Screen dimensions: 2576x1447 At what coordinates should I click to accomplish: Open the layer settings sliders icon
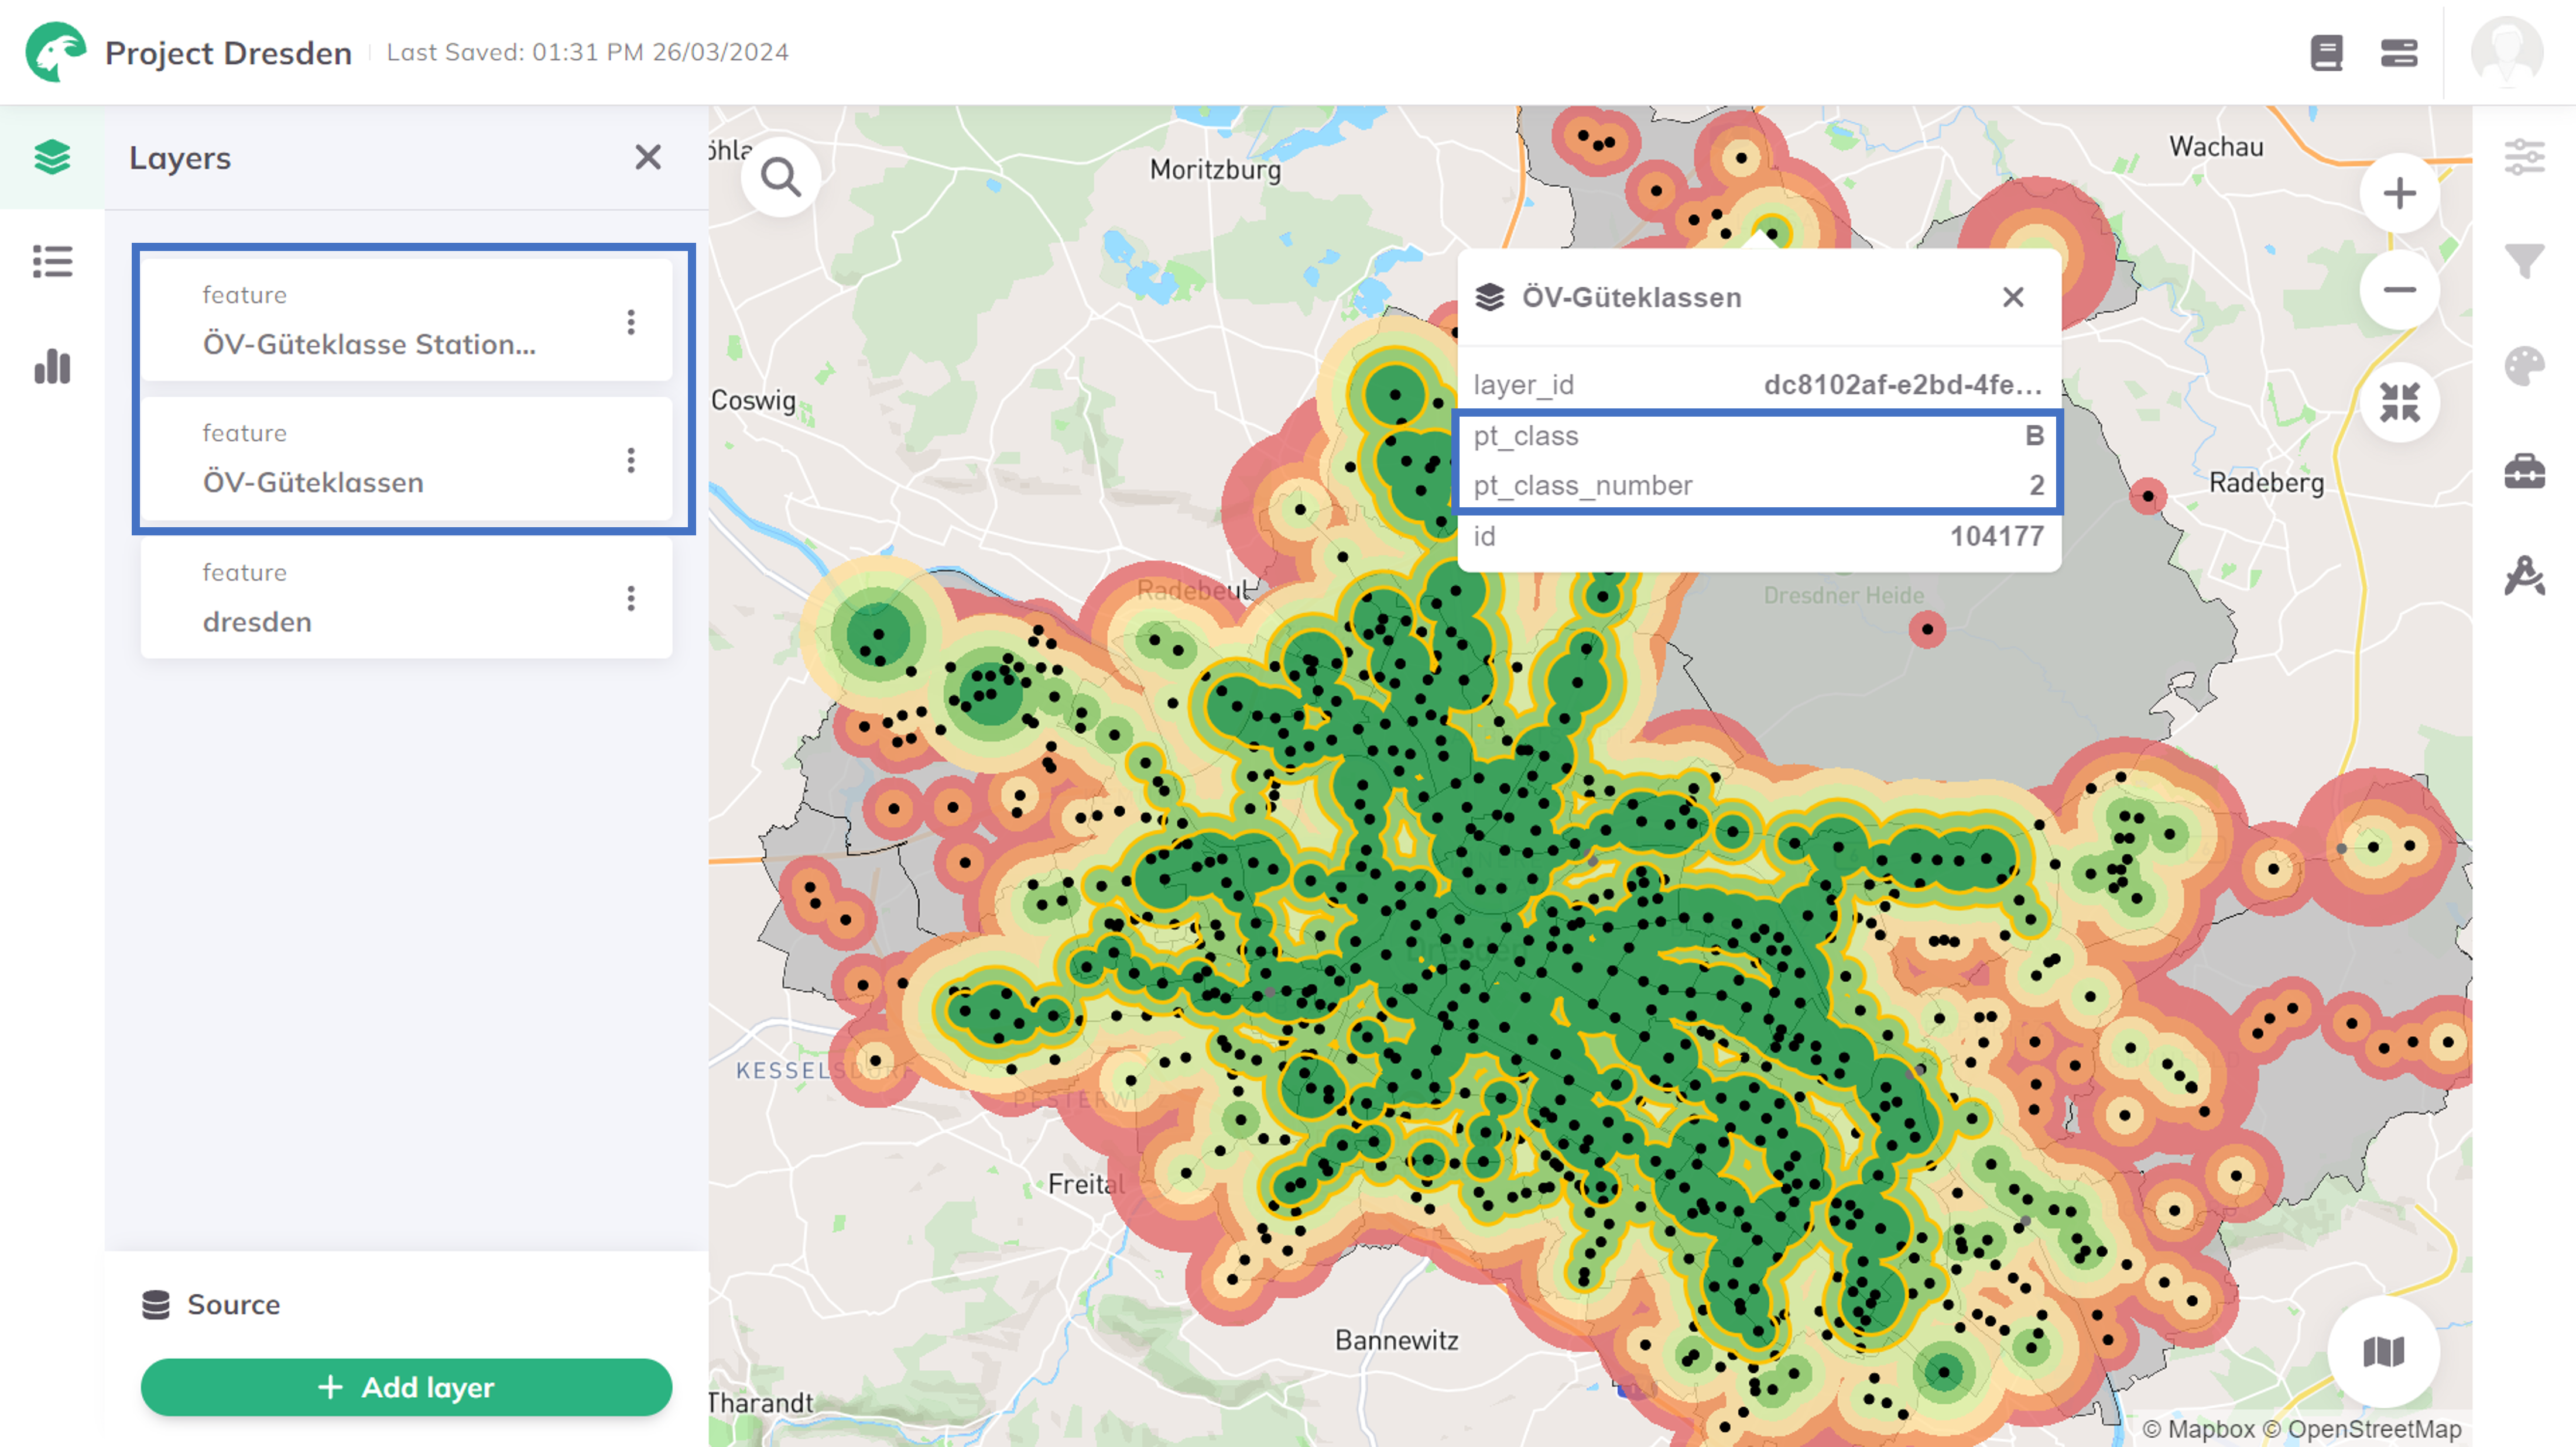(x=2524, y=157)
